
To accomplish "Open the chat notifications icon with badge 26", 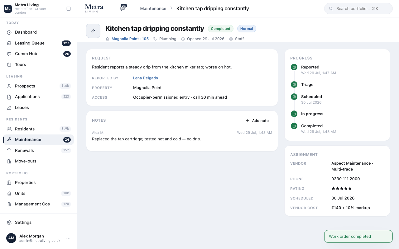I will (x=123, y=8).
